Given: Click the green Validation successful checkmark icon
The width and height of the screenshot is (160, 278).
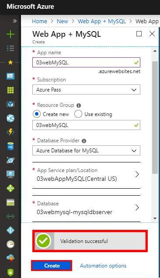Looking at the screenshot, I should (x=44, y=241).
